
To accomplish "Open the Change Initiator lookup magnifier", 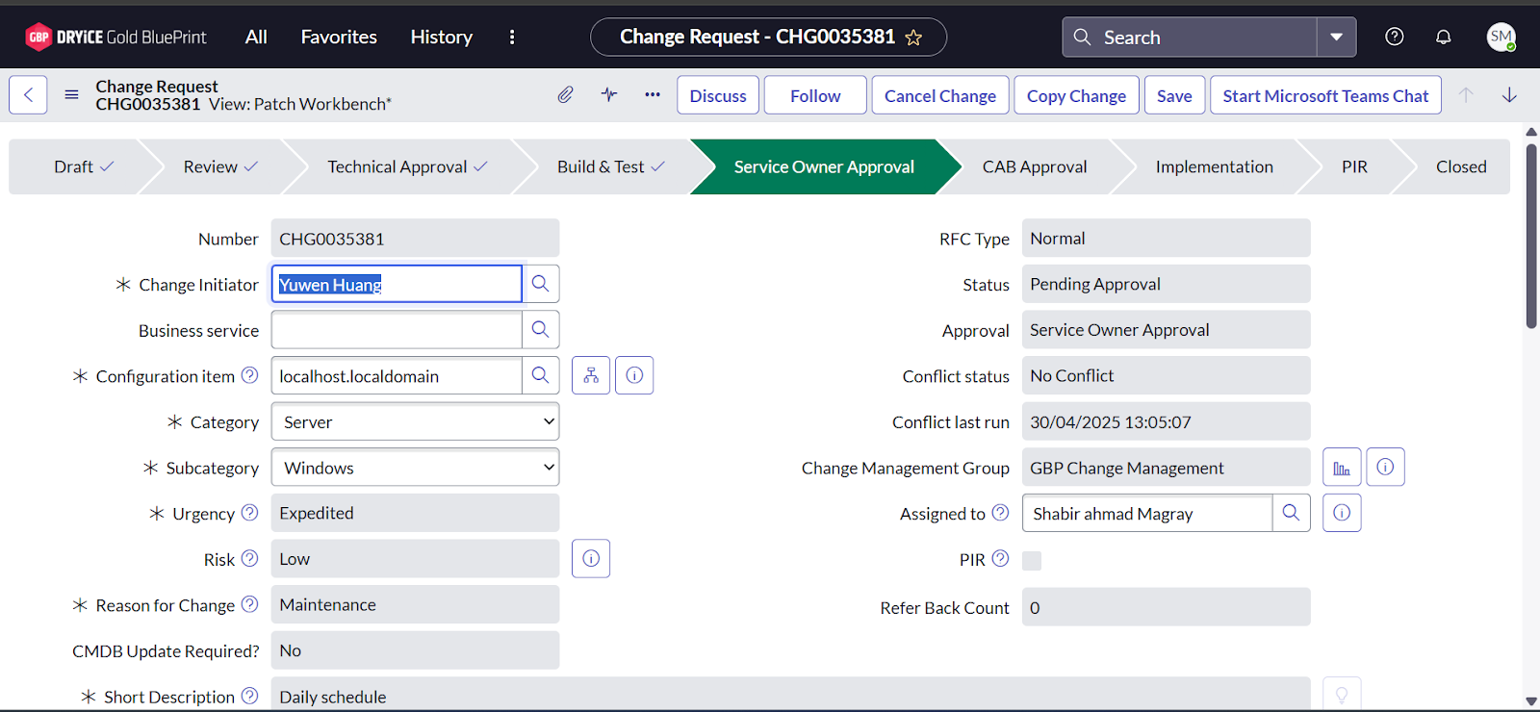I will [x=540, y=284].
